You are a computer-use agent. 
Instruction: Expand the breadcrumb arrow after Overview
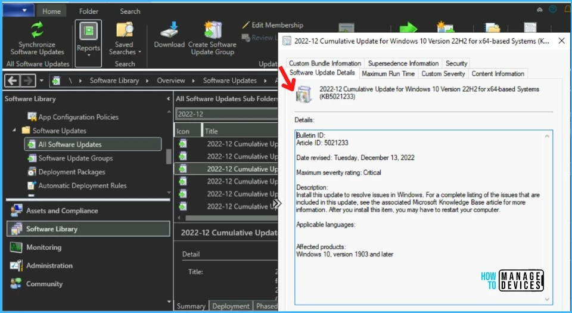pyautogui.click(x=193, y=80)
